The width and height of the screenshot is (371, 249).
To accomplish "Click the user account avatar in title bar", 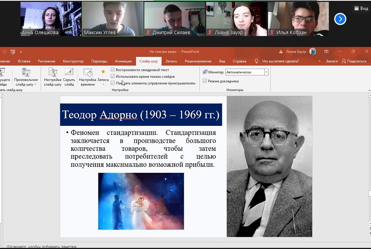I will 313,52.
